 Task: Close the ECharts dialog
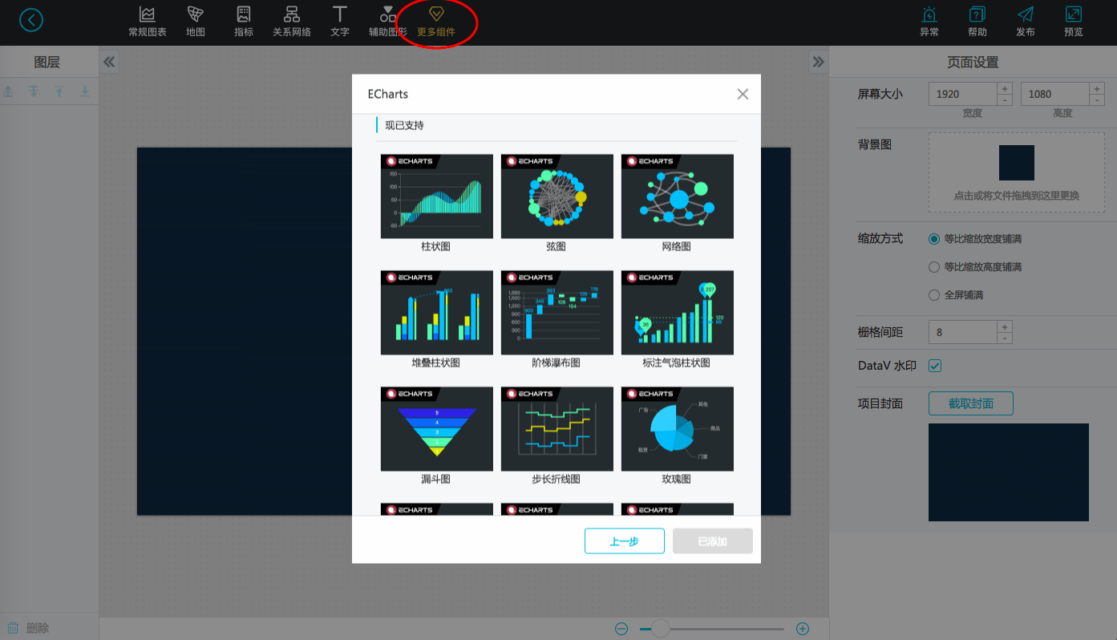[743, 94]
